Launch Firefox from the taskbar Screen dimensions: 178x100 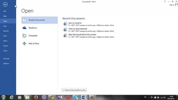pos(36,97)
